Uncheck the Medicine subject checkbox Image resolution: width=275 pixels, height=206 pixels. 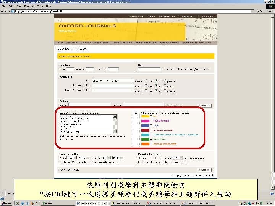coord(151,140)
